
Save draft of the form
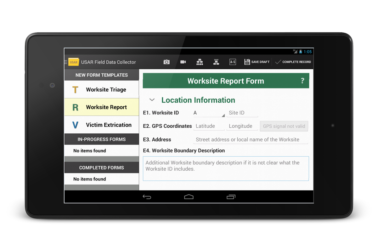[x=257, y=62]
